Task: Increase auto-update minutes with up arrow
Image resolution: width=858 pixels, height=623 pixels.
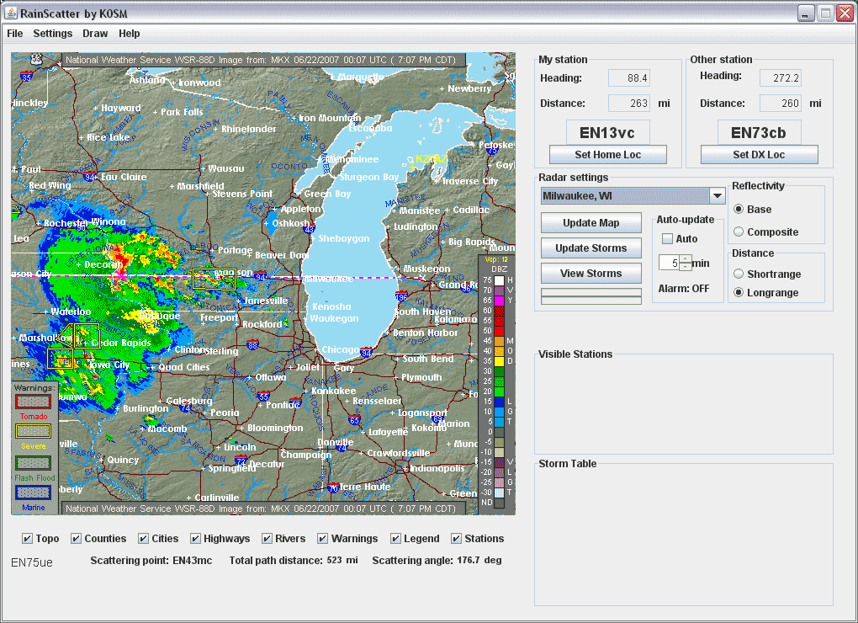Action: (686, 258)
